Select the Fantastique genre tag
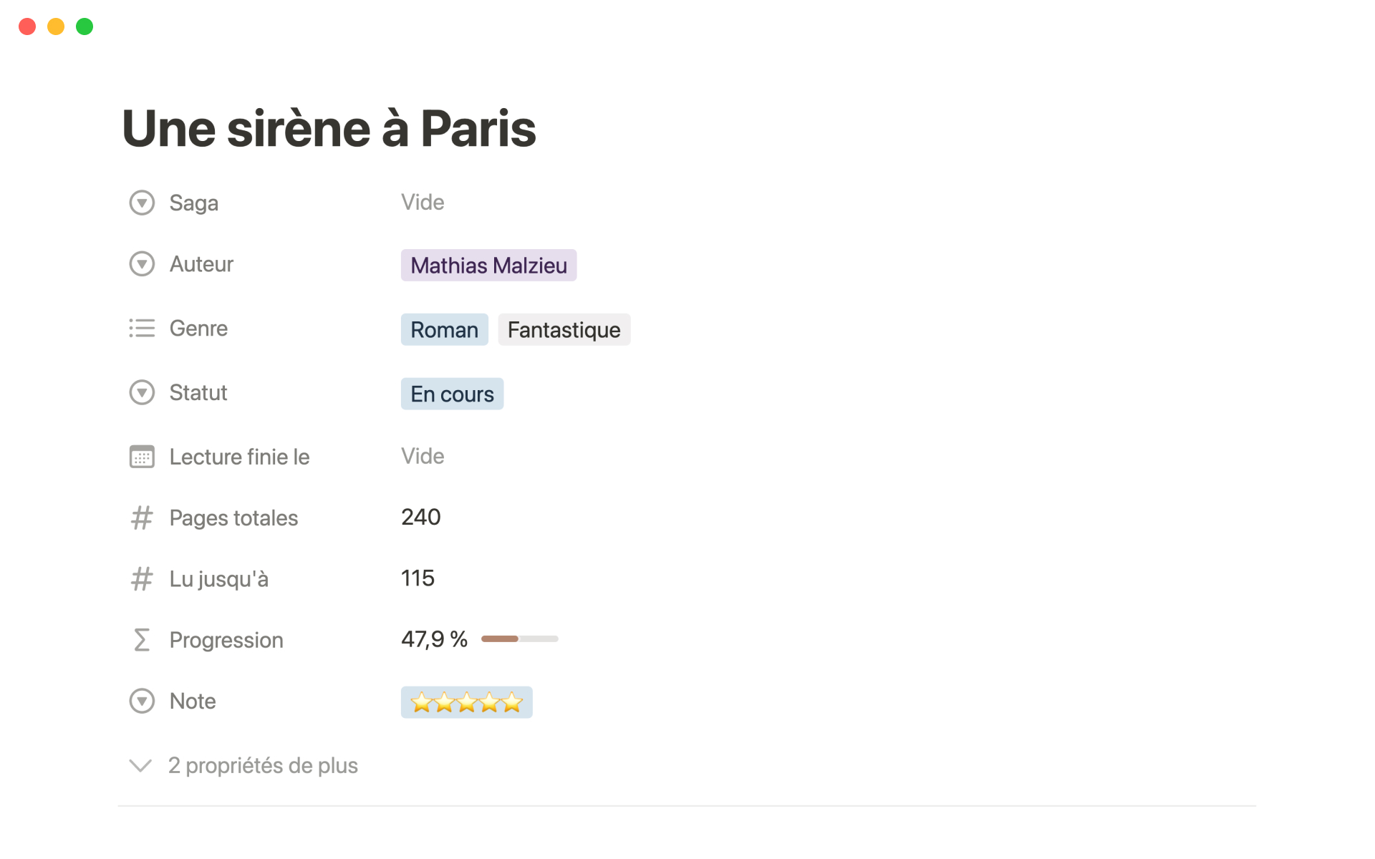The width and height of the screenshot is (1375, 859). [x=564, y=330]
